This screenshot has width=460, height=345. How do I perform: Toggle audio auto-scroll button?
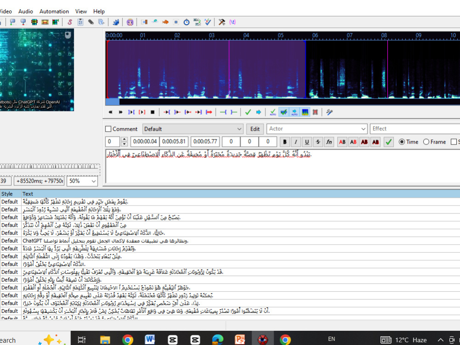(x=294, y=112)
